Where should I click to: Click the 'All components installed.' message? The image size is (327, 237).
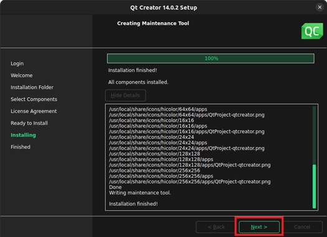click(x=138, y=82)
